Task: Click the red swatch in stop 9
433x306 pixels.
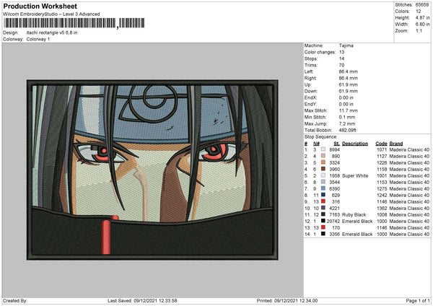Action: [x=323, y=201]
